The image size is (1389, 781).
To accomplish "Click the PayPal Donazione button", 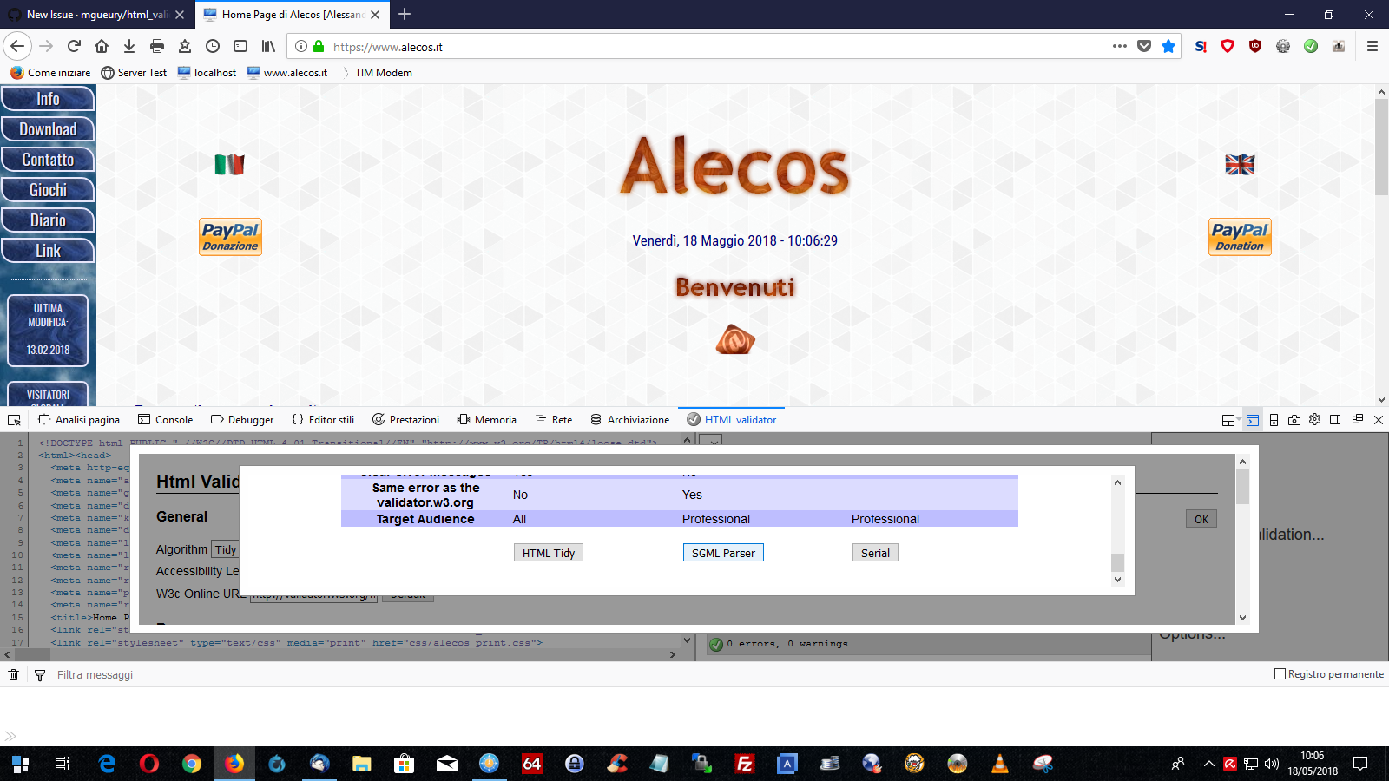I will (x=230, y=237).
